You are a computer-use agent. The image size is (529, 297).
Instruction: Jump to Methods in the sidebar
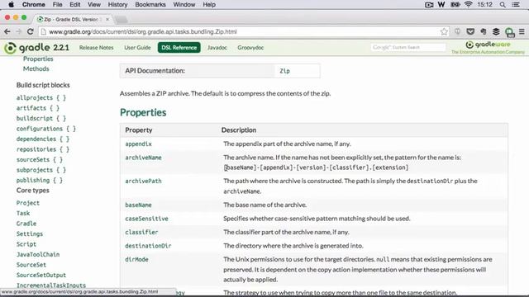pyautogui.click(x=36, y=68)
